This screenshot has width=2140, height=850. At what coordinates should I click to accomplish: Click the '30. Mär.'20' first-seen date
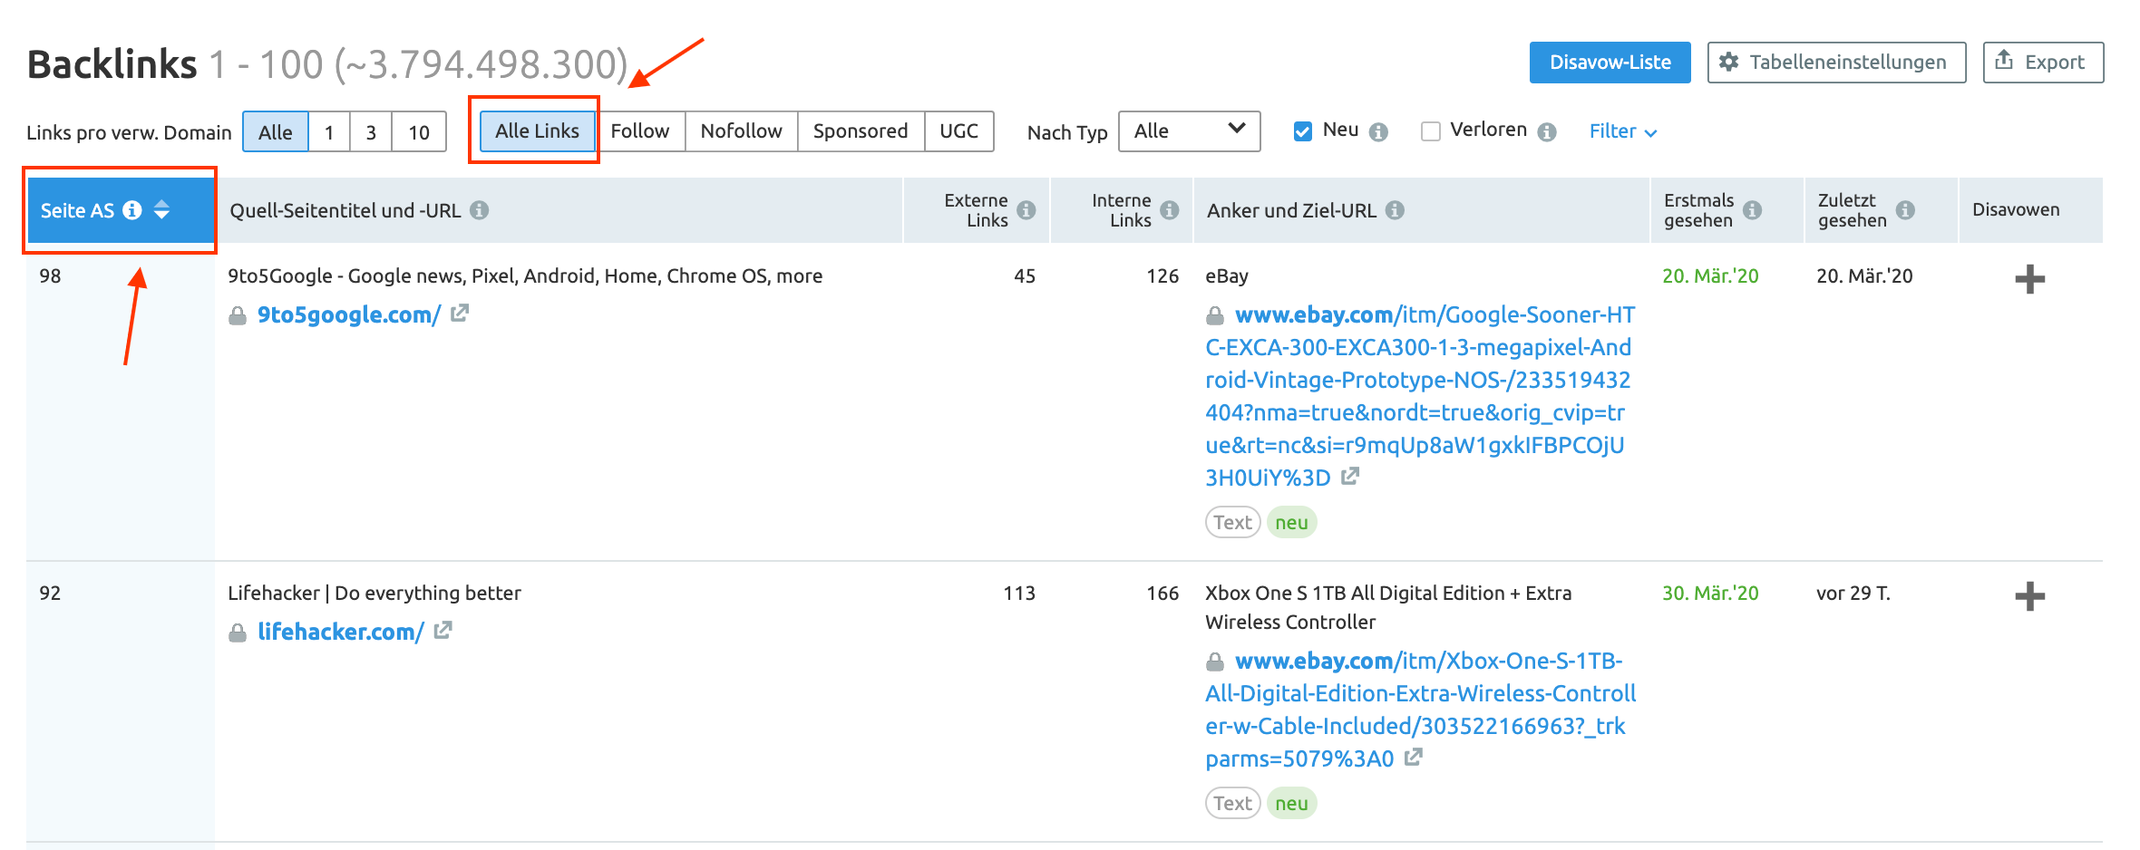pos(1710,594)
